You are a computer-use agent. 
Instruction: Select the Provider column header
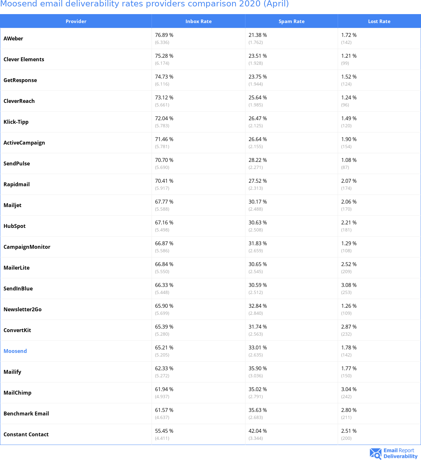(x=76, y=21)
